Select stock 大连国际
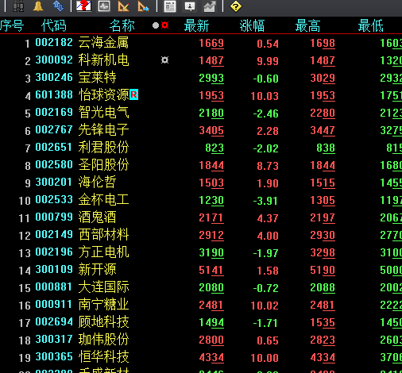Viewport: 402px width, 373px height. point(103,287)
